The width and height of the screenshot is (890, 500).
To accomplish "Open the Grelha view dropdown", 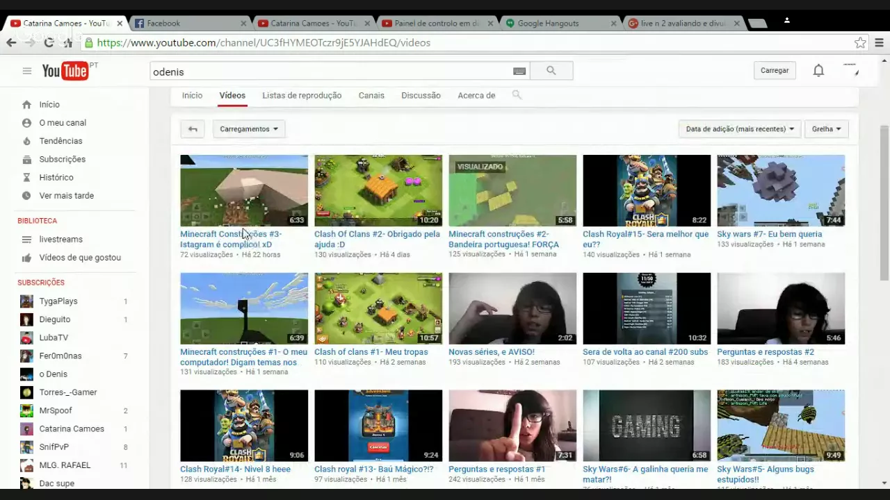I will 826,129.
